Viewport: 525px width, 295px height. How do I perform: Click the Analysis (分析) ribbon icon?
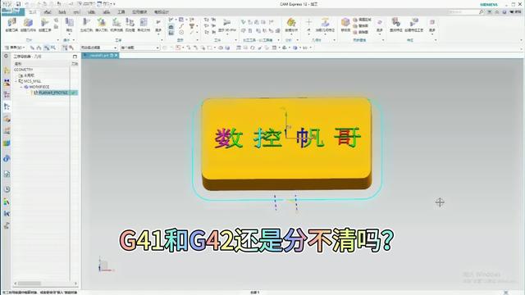pos(291,23)
